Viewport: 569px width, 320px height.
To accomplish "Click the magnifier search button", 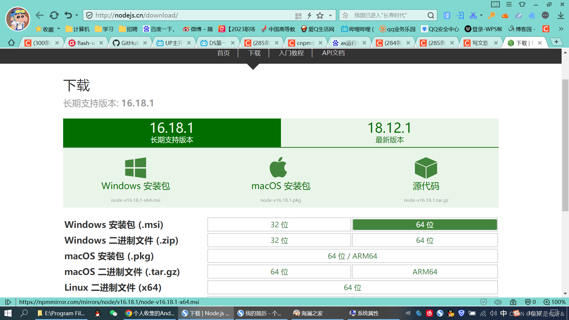I will click(431, 15).
